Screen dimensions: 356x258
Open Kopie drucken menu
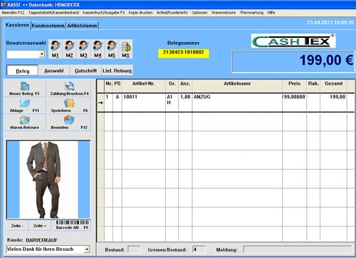click(140, 13)
